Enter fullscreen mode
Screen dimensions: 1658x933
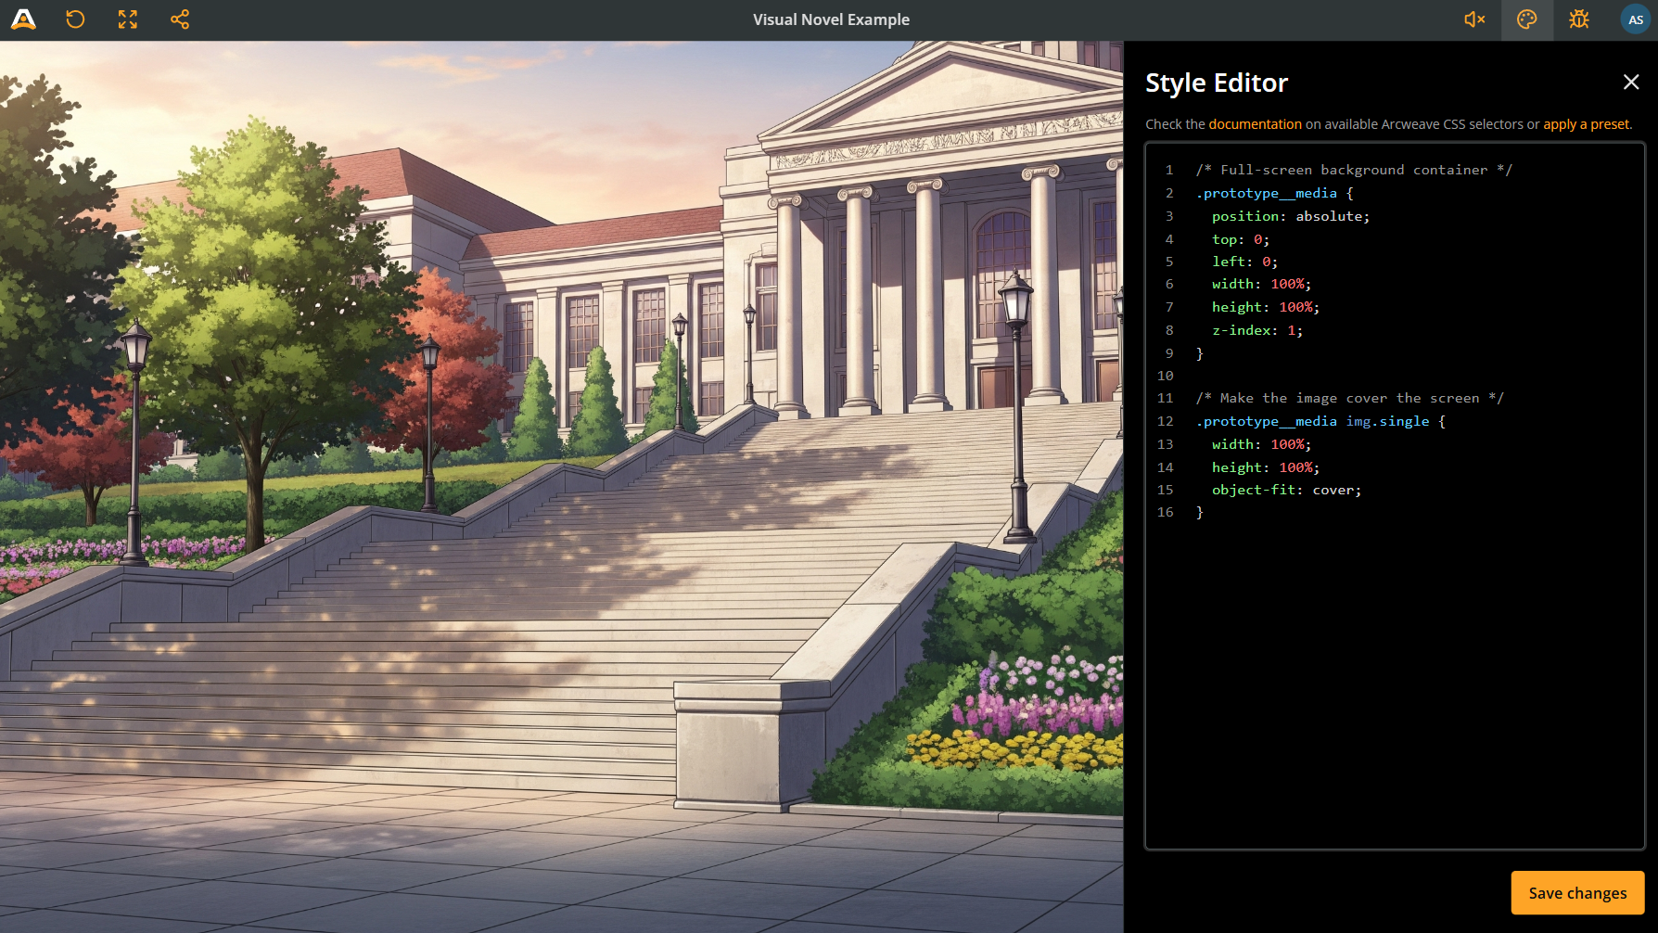(x=127, y=19)
